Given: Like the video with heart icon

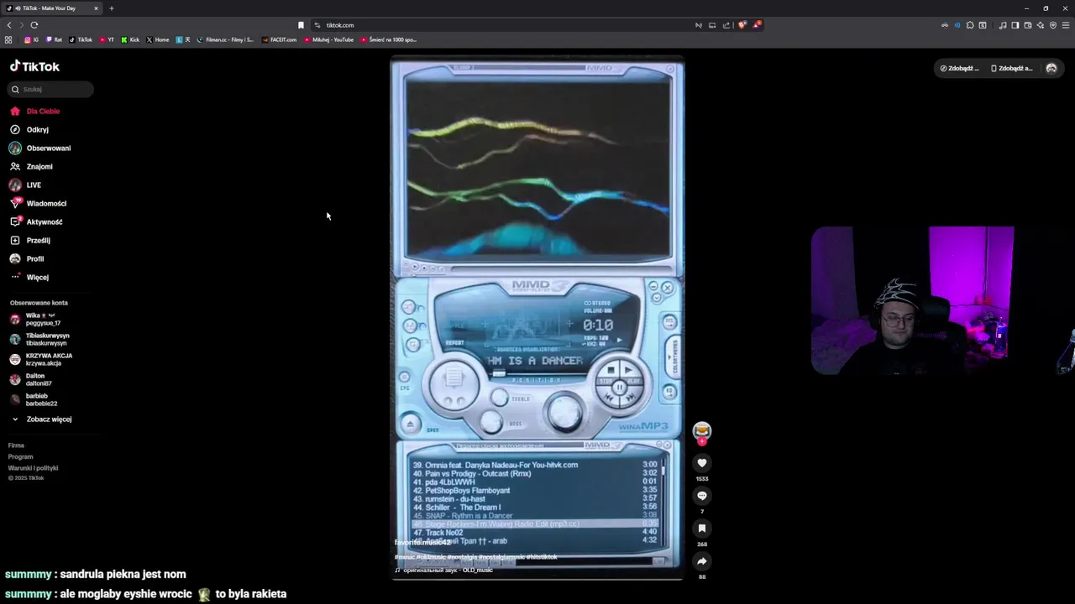Looking at the screenshot, I should pyautogui.click(x=702, y=463).
